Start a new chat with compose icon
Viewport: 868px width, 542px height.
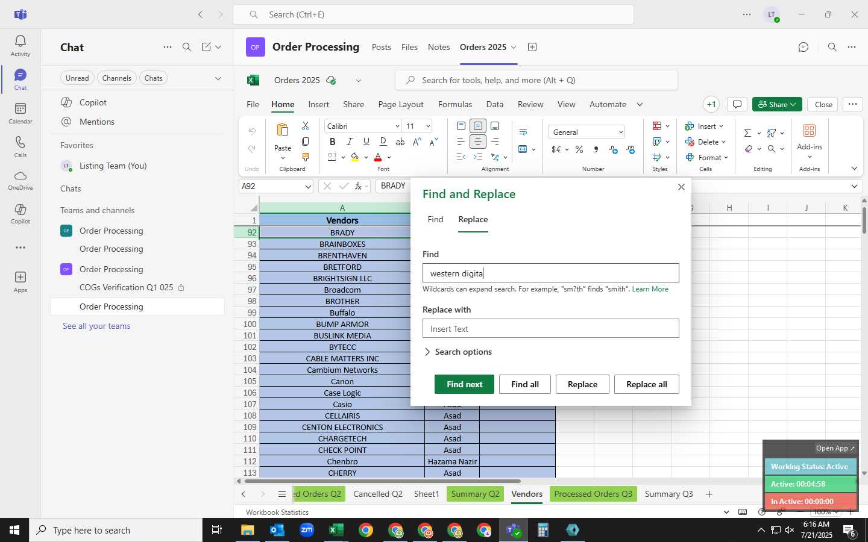click(x=206, y=47)
